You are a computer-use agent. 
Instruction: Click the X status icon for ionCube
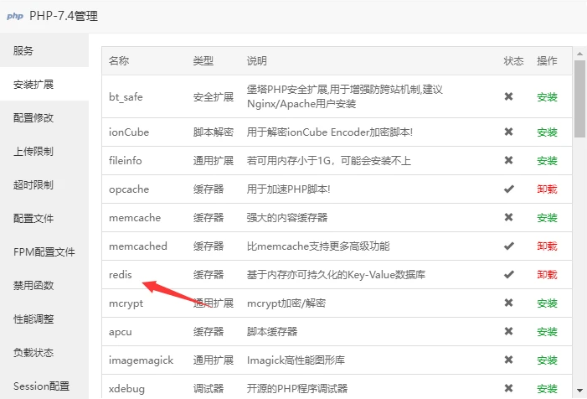(508, 132)
